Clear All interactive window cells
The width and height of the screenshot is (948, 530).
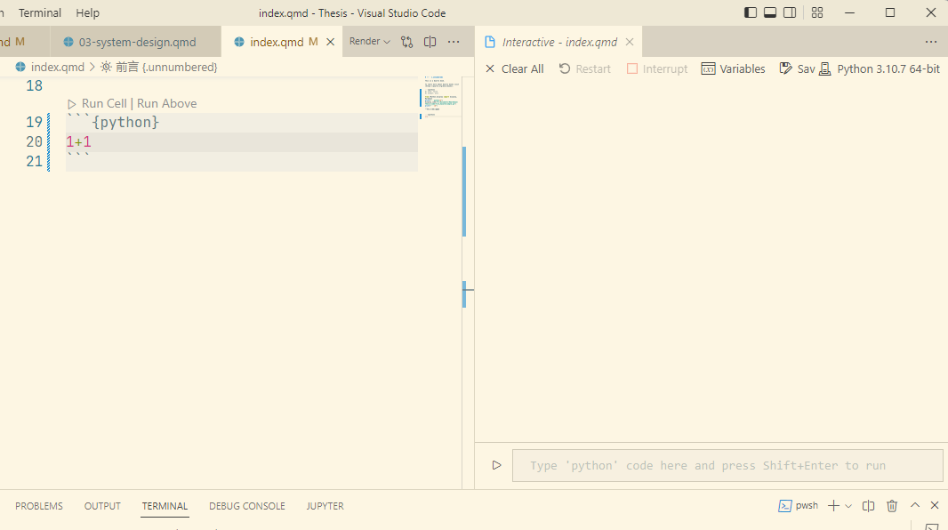[515, 68]
